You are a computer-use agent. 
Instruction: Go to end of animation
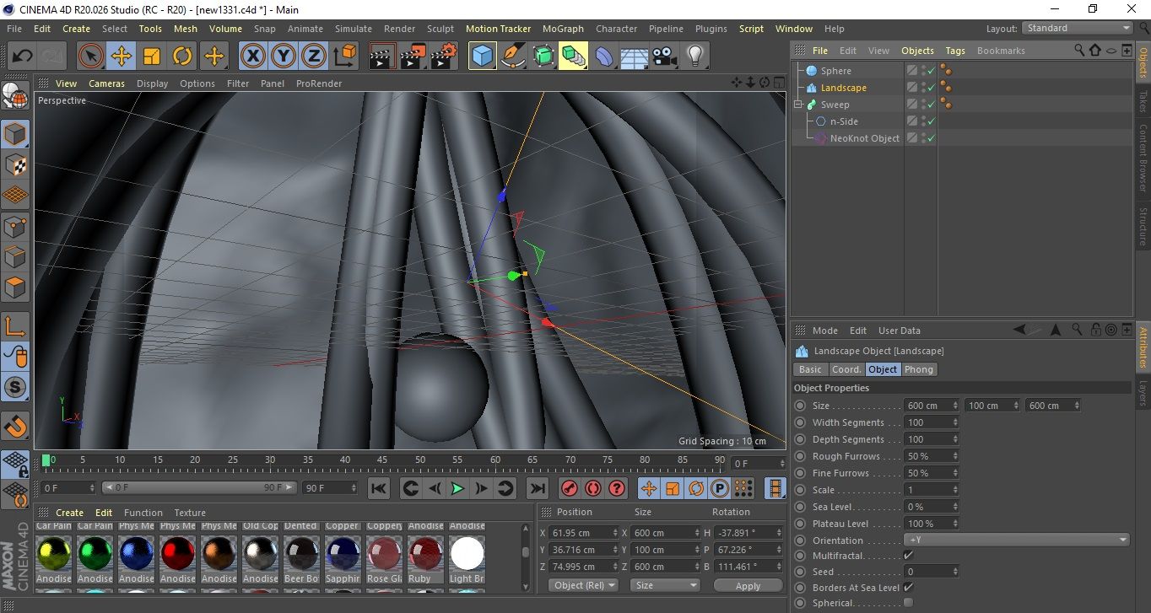[537, 488]
